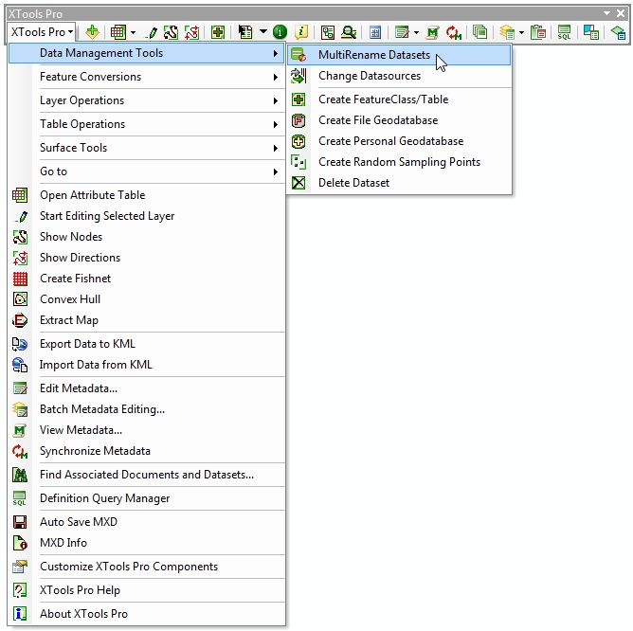Choose MultiRename Datasets from submenu
This screenshot has width=633, height=631.
coord(399,55)
